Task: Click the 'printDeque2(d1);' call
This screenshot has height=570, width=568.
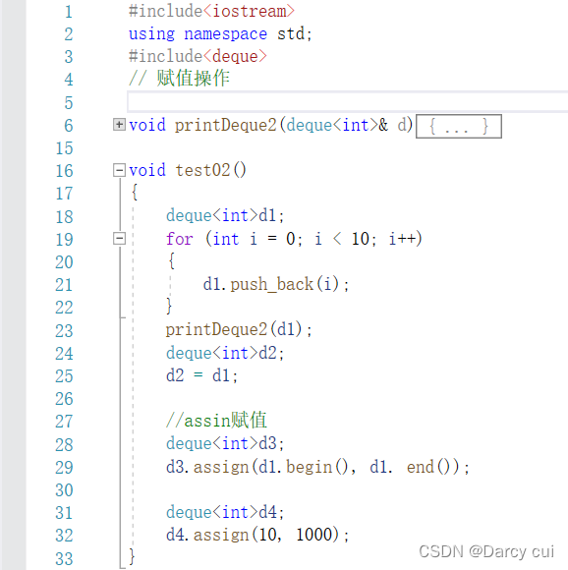Action: [x=239, y=329]
